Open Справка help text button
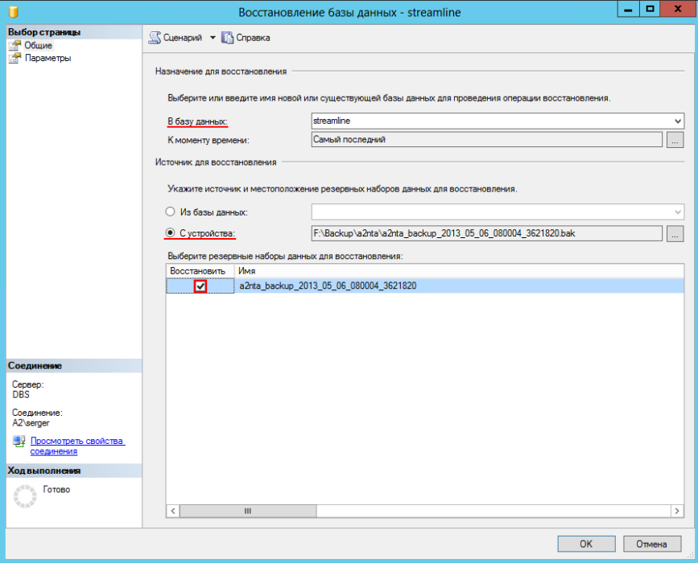698x563 pixels. pyautogui.click(x=253, y=38)
